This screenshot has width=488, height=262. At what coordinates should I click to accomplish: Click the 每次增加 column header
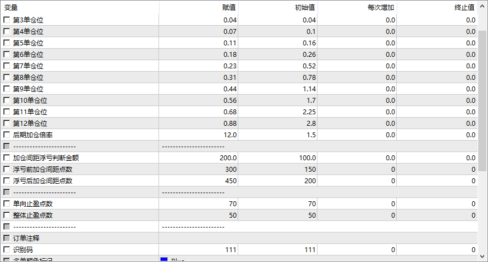pyautogui.click(x=357, y=8)
